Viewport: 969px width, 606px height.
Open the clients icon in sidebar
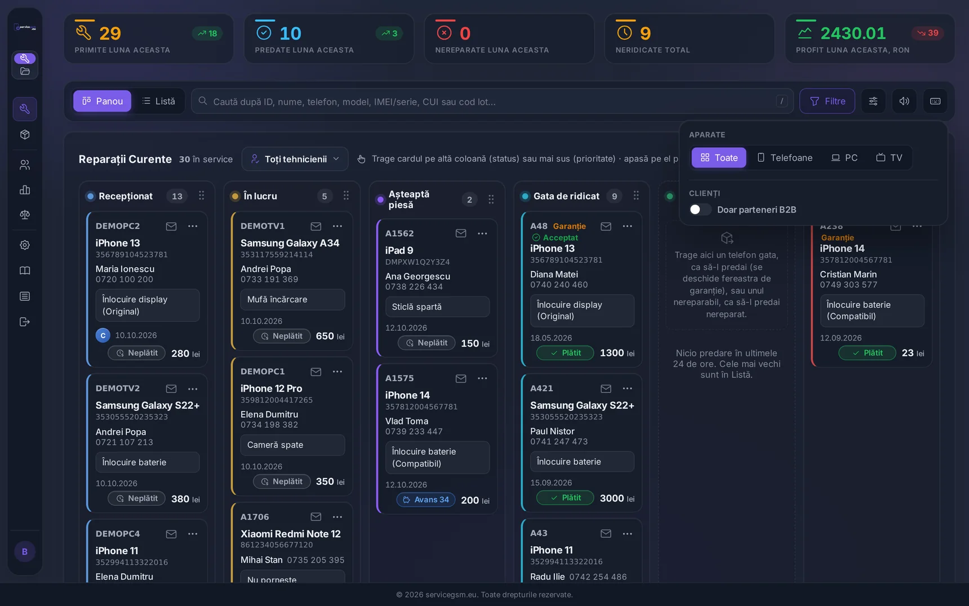(x=25, y=165)
